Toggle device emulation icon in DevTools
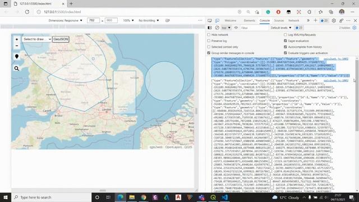 pyautogui.click(x=217, y=20)
